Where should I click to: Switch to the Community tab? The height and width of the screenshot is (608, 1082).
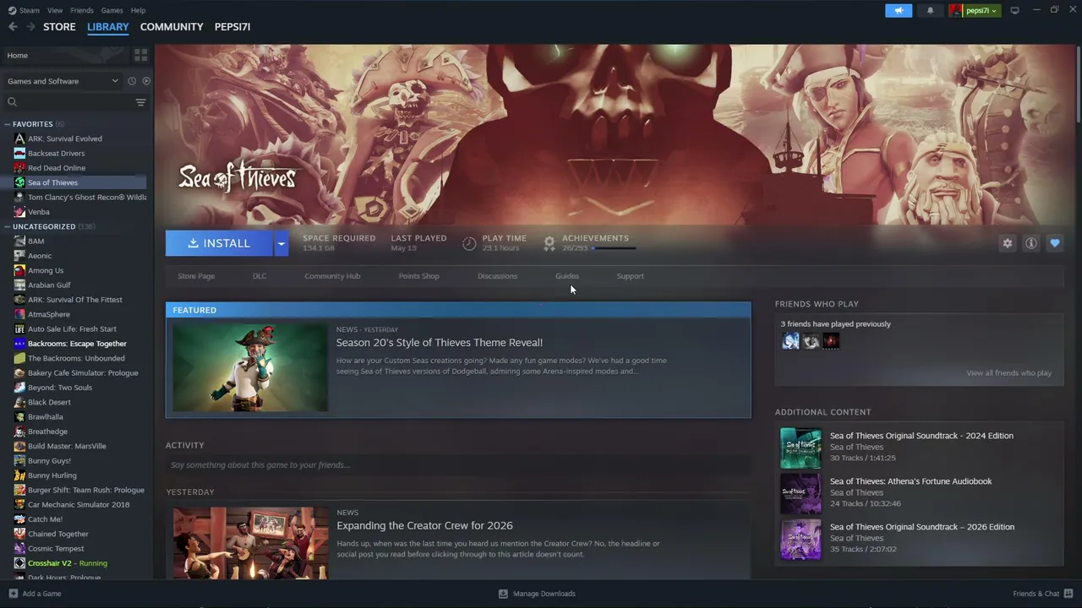[172, 27]
